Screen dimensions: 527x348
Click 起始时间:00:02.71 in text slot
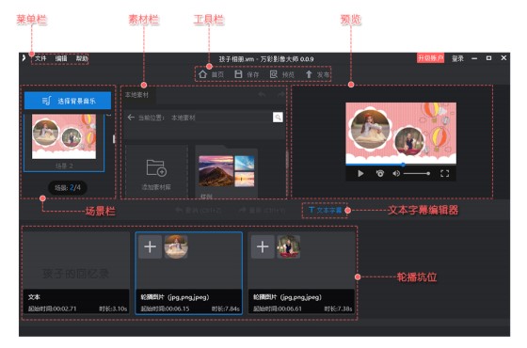[x=53, y=308]
